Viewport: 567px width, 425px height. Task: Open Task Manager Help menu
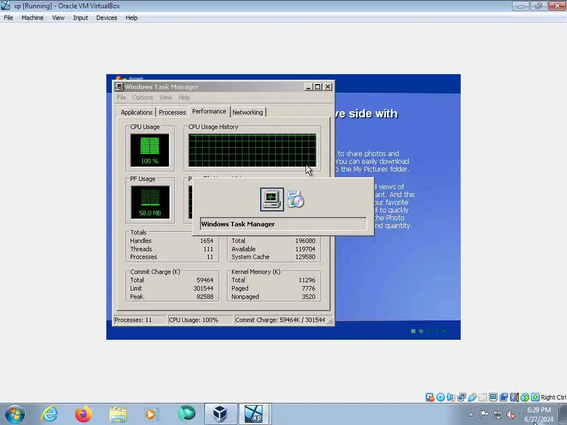184,97
